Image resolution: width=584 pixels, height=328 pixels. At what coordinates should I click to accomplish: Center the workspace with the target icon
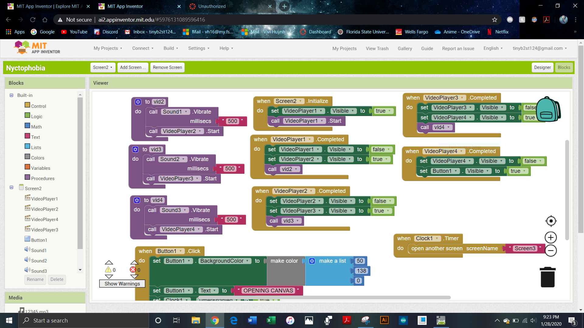point(551,221)
